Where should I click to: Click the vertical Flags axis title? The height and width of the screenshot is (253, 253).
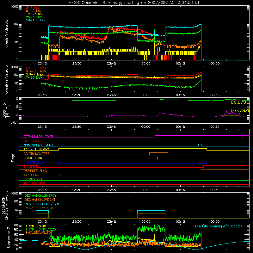[13, 158]
